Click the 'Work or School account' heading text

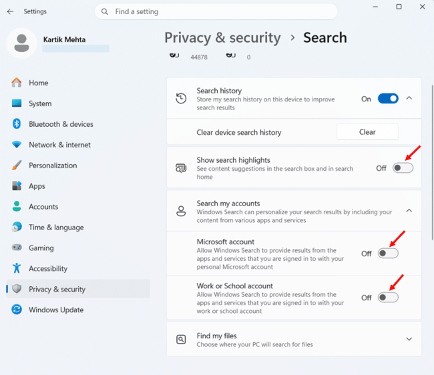click(235, 286)
